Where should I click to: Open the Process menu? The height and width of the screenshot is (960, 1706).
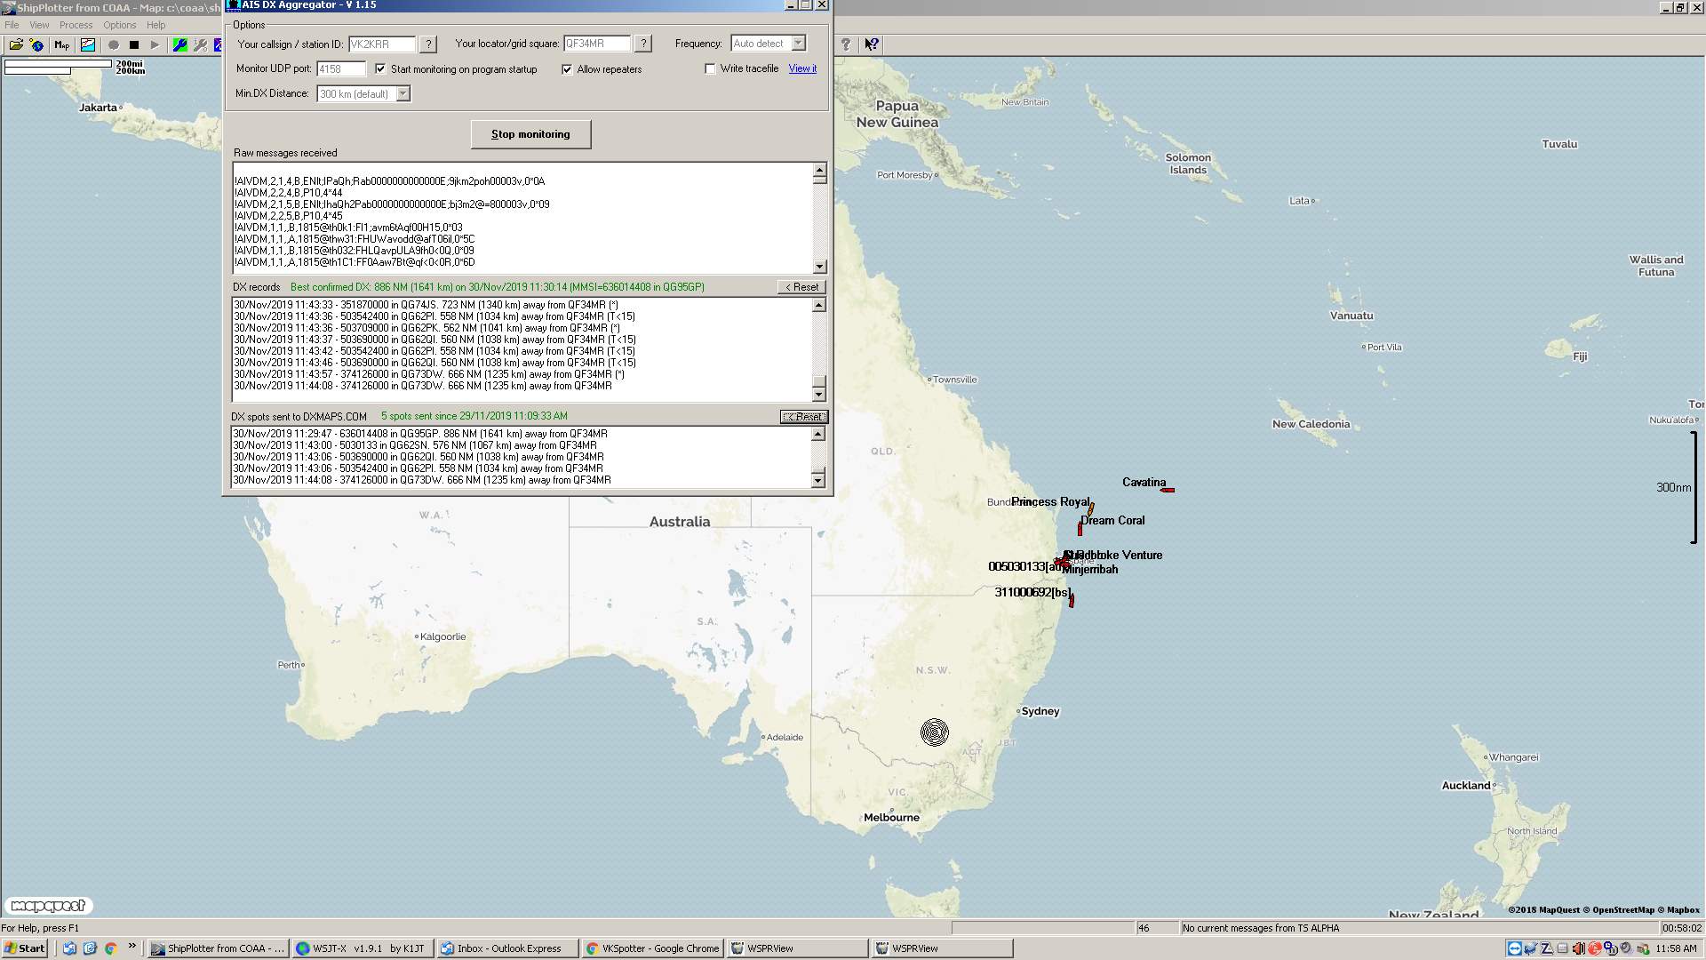point(76,25)
